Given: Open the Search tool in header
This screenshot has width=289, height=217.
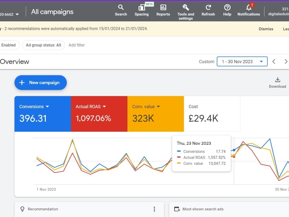Looking at the screenshot, I should point(121,10).
